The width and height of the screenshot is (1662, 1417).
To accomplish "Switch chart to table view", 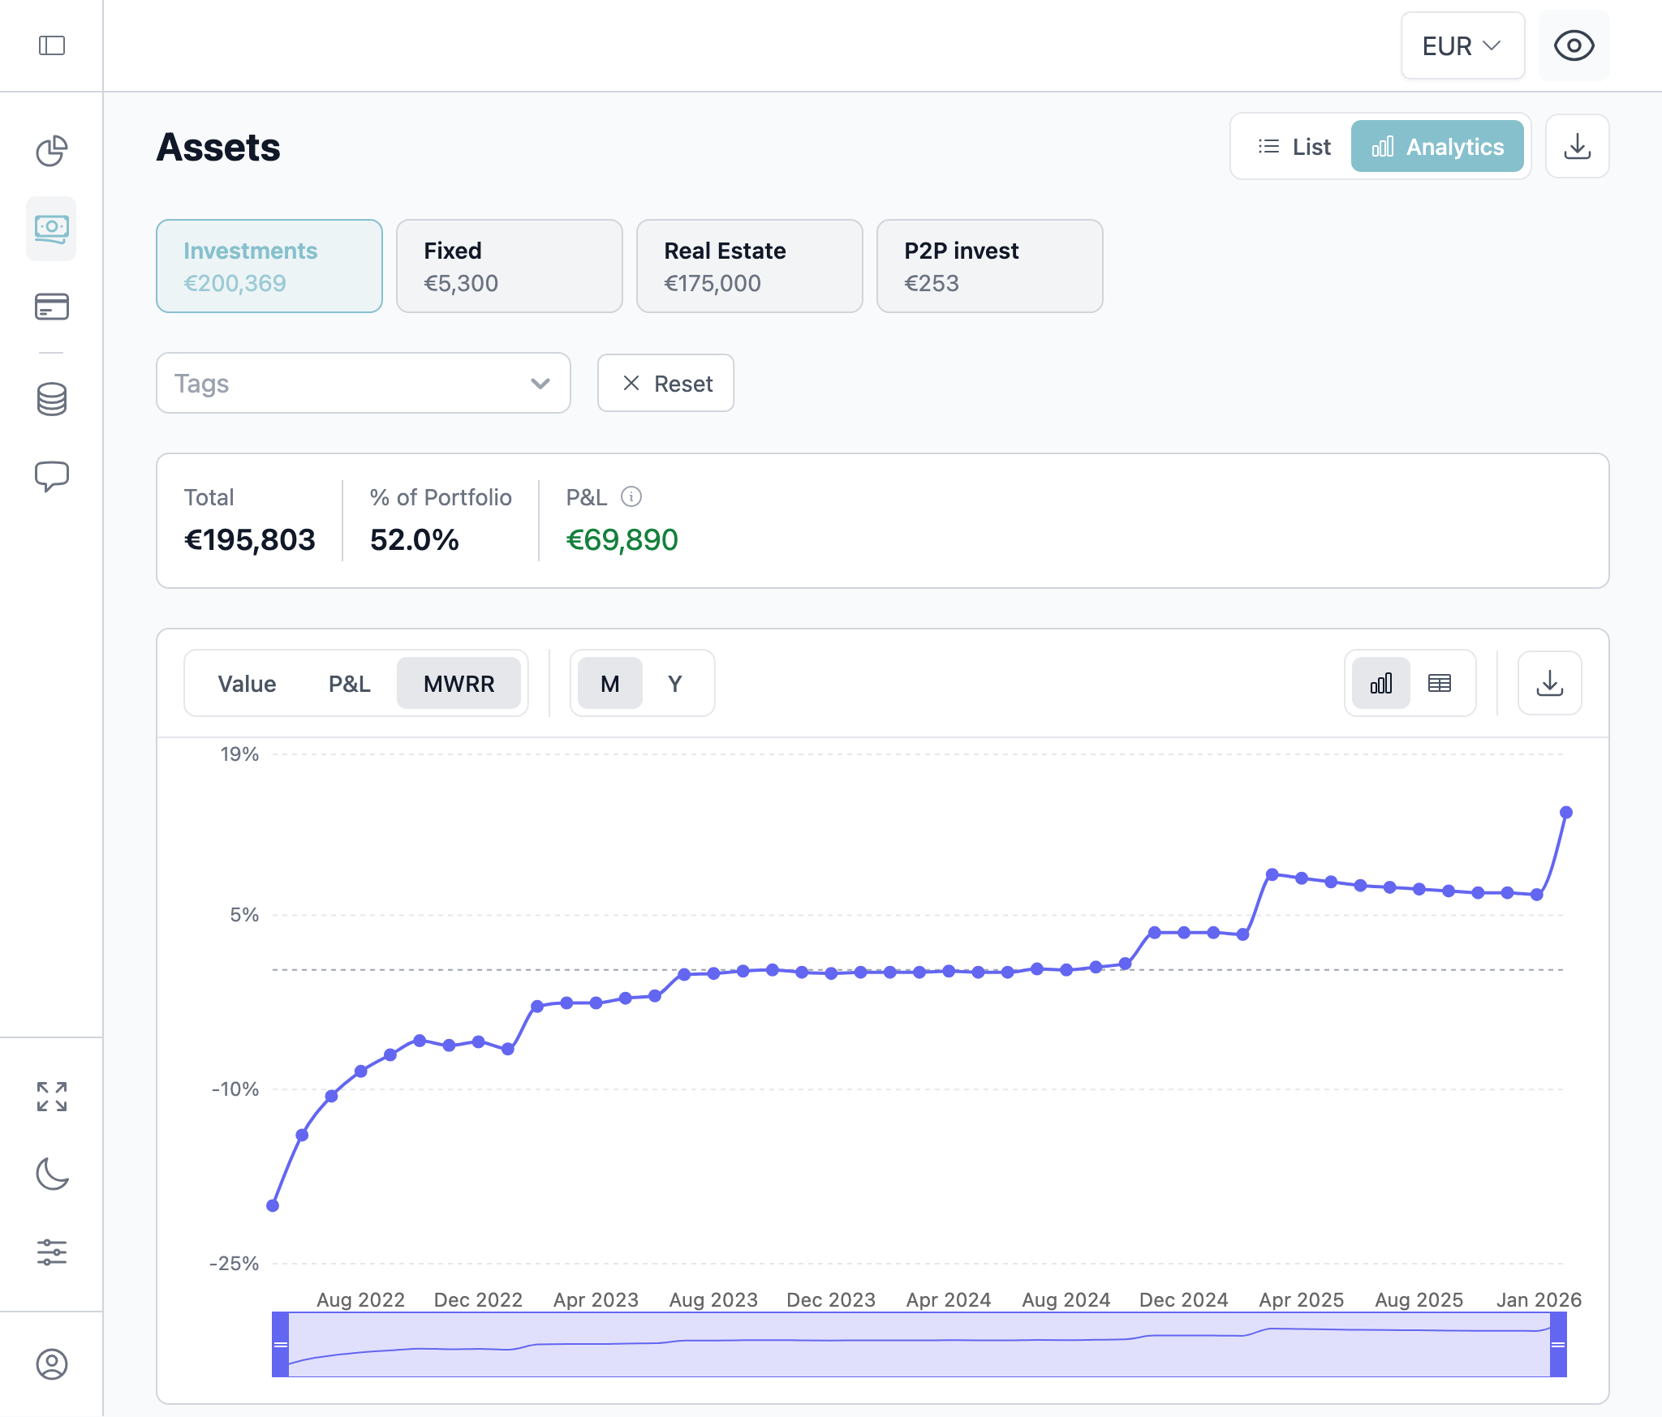I will (1440, 684).
